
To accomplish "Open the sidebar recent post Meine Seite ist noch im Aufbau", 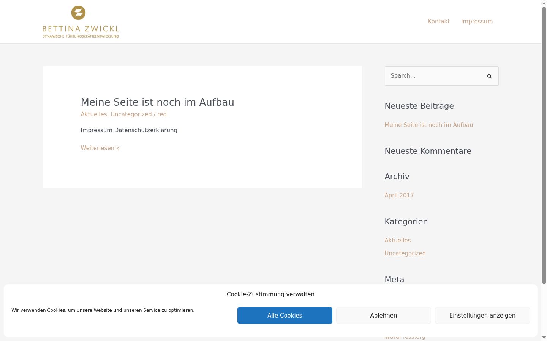I will pyautogui.click(x=429, y=125).
